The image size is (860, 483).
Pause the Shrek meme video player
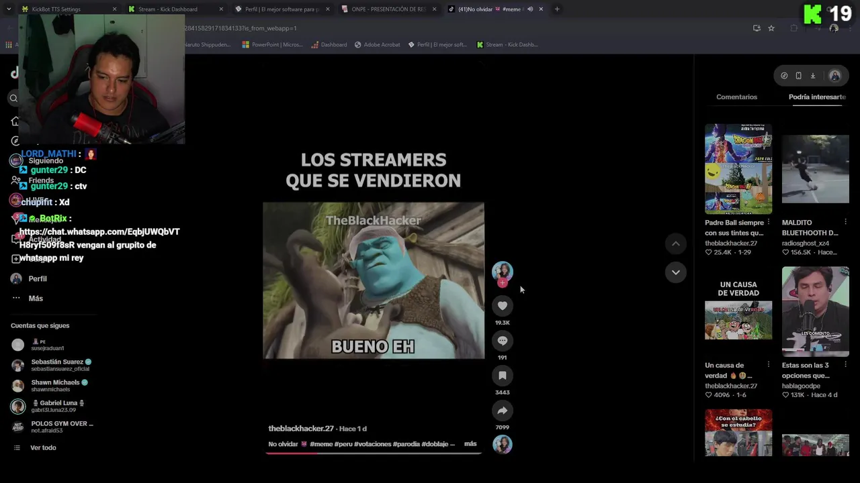pyautogui.click(x=374, y=280)
